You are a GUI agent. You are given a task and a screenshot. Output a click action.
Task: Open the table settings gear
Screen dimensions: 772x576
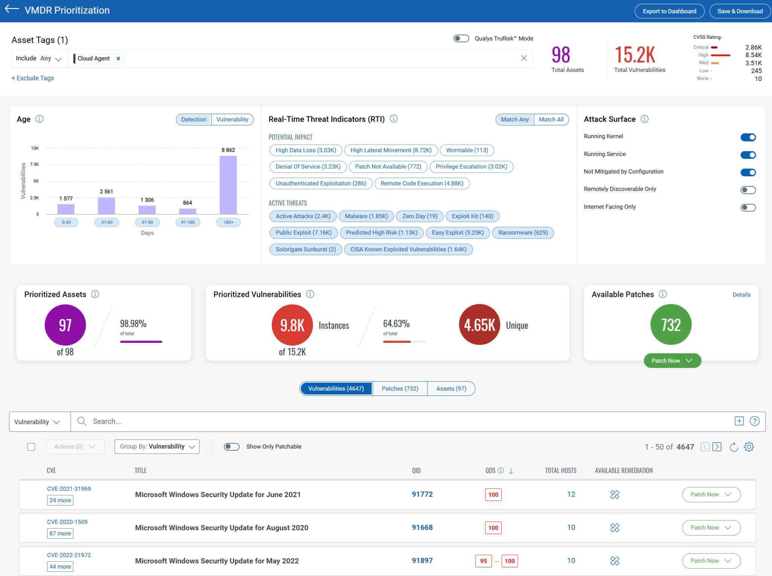(x=749, y=447)
